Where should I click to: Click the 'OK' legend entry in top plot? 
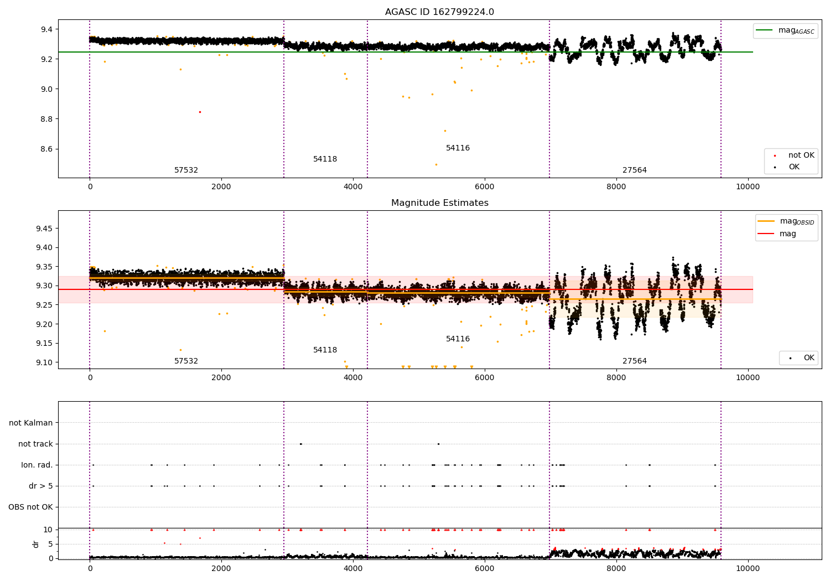pyautogui.click(x=794, y=167)
